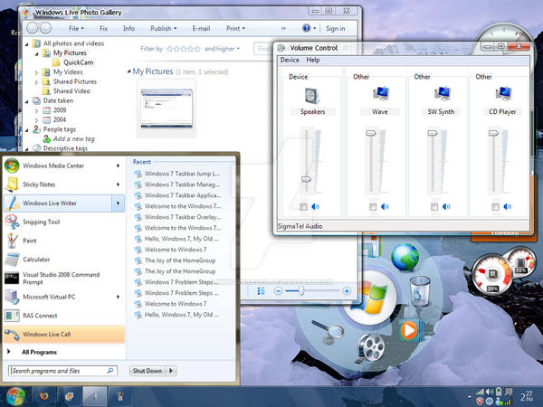Click the Start orb on taskbar
Screen dimensions: 543x407
coord(15,397)
